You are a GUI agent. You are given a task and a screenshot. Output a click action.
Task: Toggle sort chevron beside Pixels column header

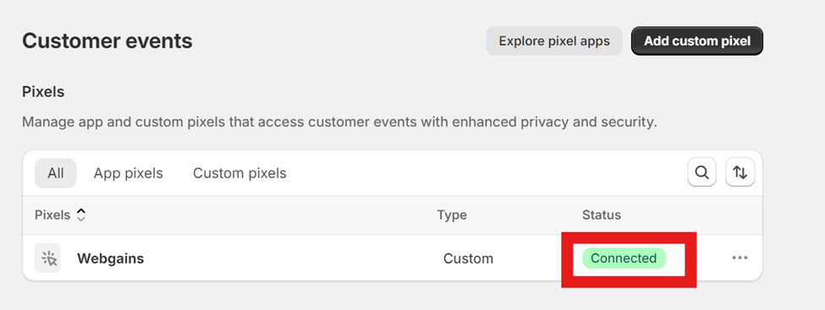[80, 215]
